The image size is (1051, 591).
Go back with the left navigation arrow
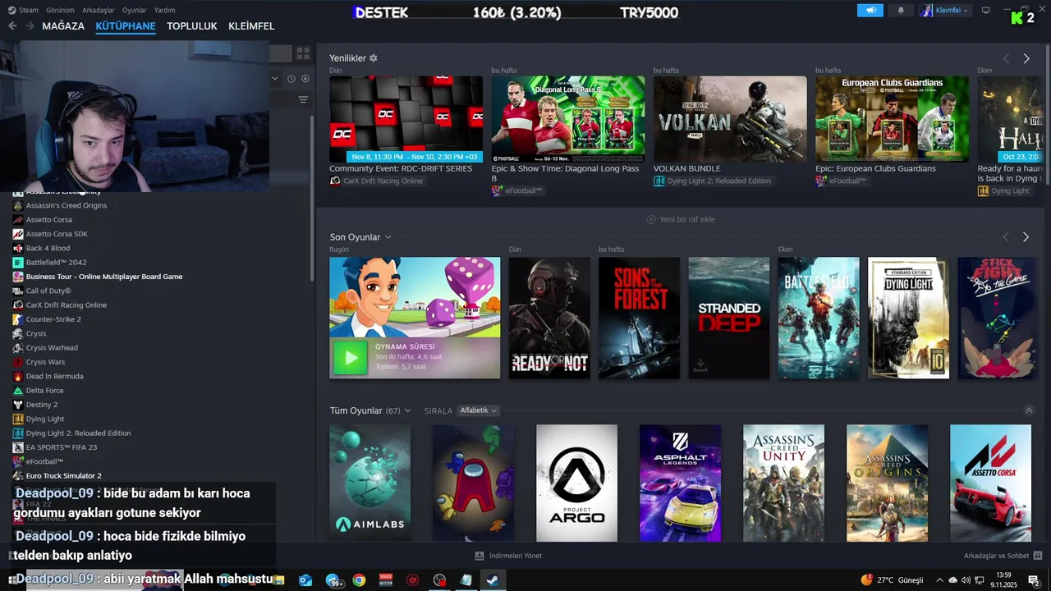click(x=12, y=26)
